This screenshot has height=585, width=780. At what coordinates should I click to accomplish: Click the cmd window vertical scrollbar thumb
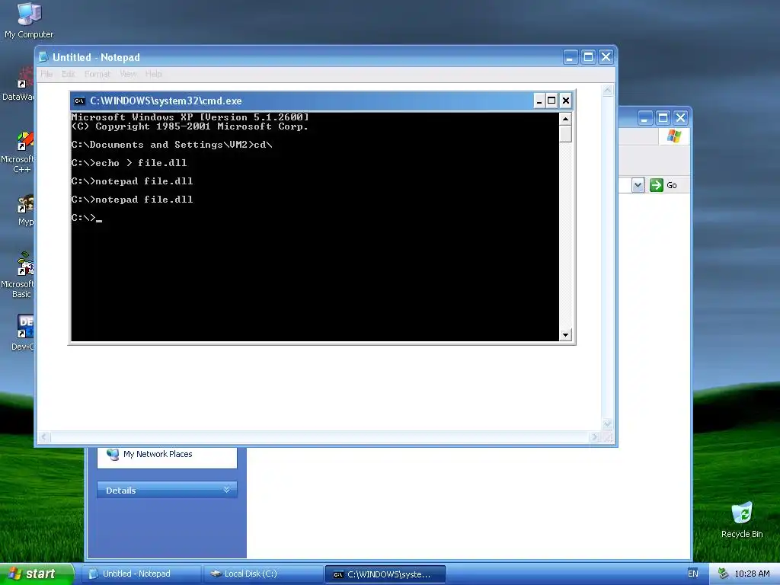565,134
